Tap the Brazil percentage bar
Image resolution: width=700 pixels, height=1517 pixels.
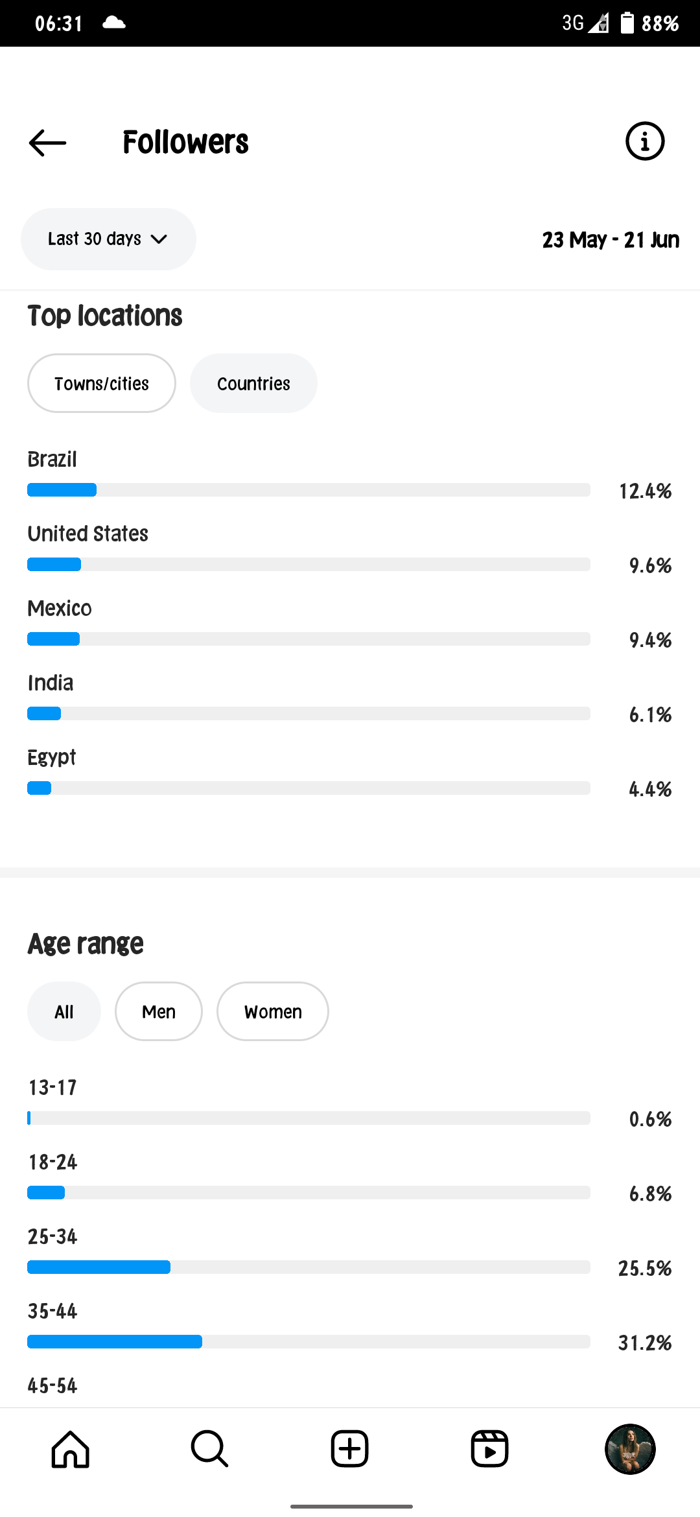[309, 489]
